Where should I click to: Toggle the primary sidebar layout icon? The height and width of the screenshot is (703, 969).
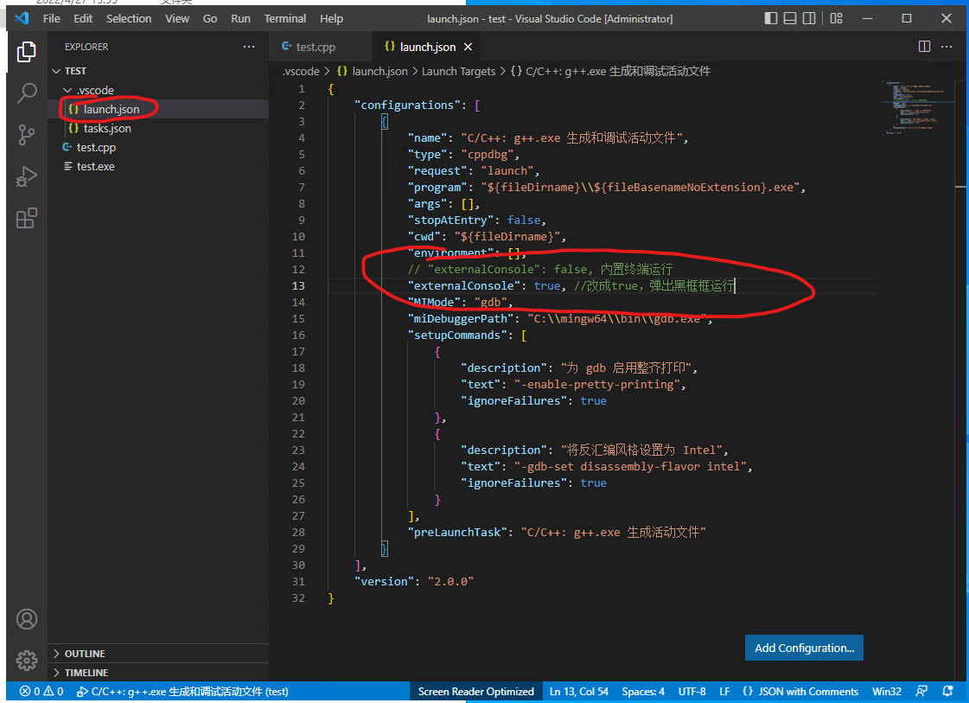(771, 18)
